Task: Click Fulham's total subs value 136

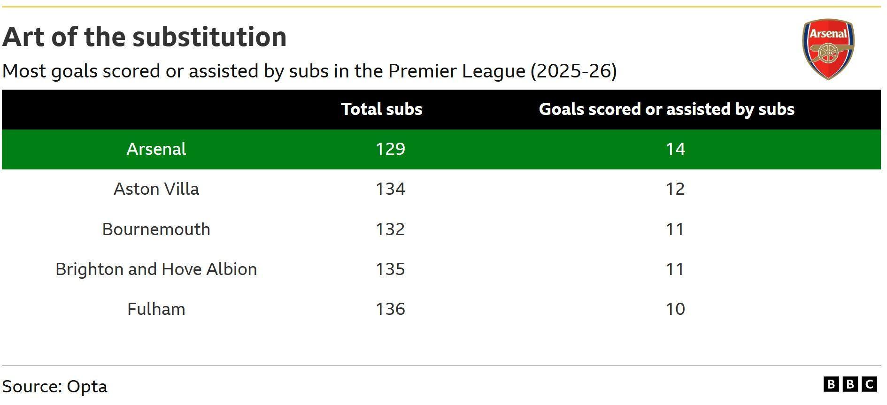Action: tap(390, 309)
